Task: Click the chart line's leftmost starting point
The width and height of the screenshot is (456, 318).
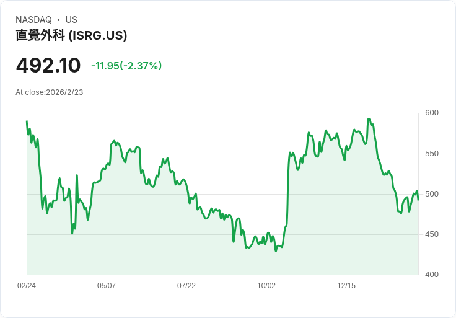Action: point(27,121)
